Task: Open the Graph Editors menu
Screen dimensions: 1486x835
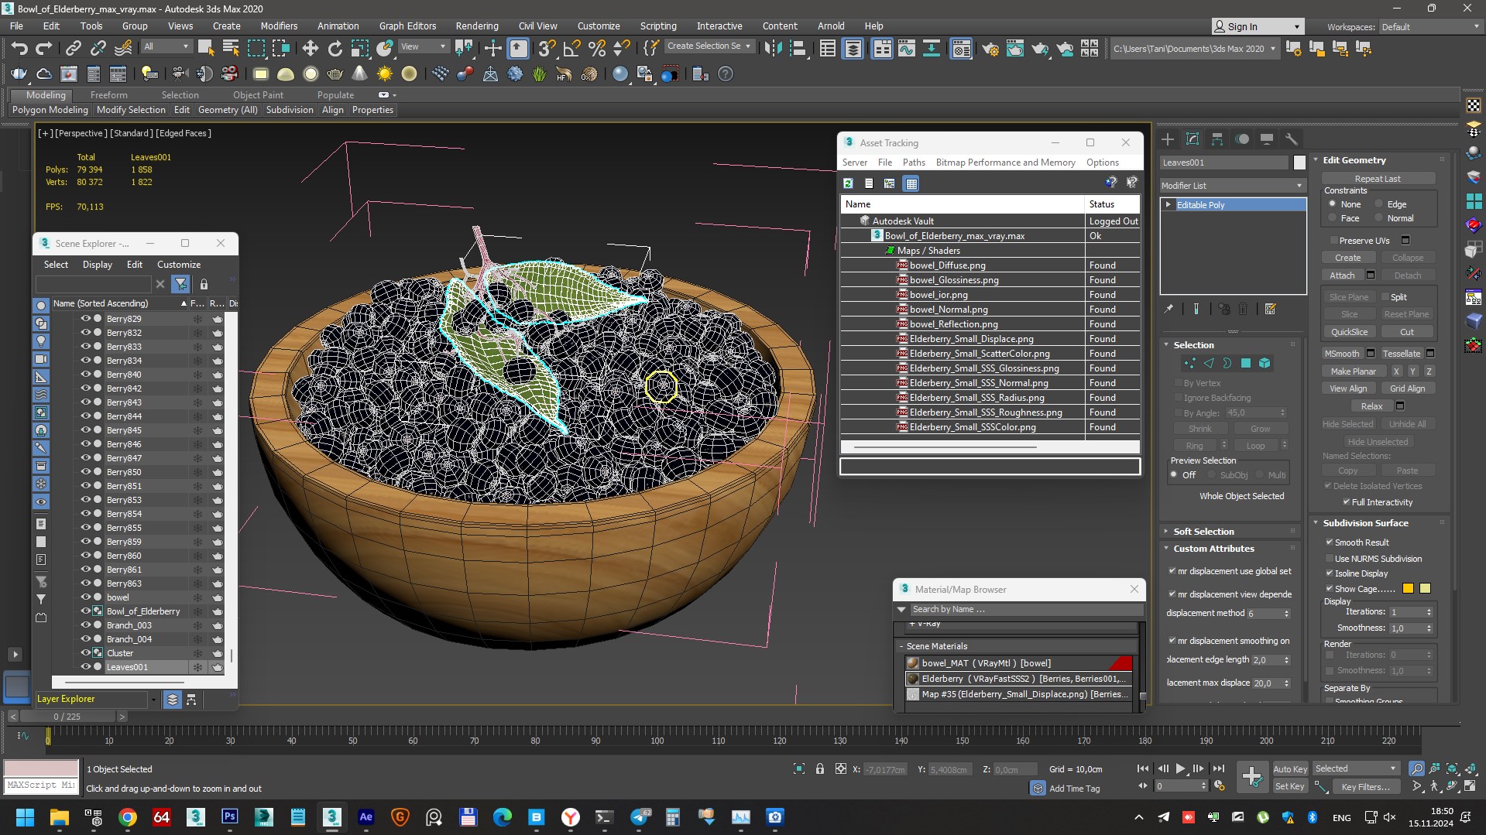Action: tap(407, 26)
